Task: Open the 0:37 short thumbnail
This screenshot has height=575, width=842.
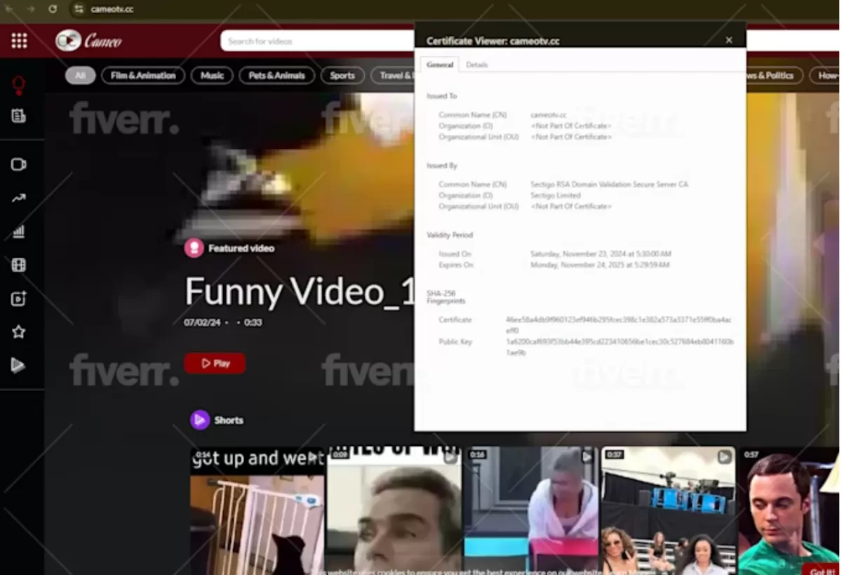Action: point(668,512)
